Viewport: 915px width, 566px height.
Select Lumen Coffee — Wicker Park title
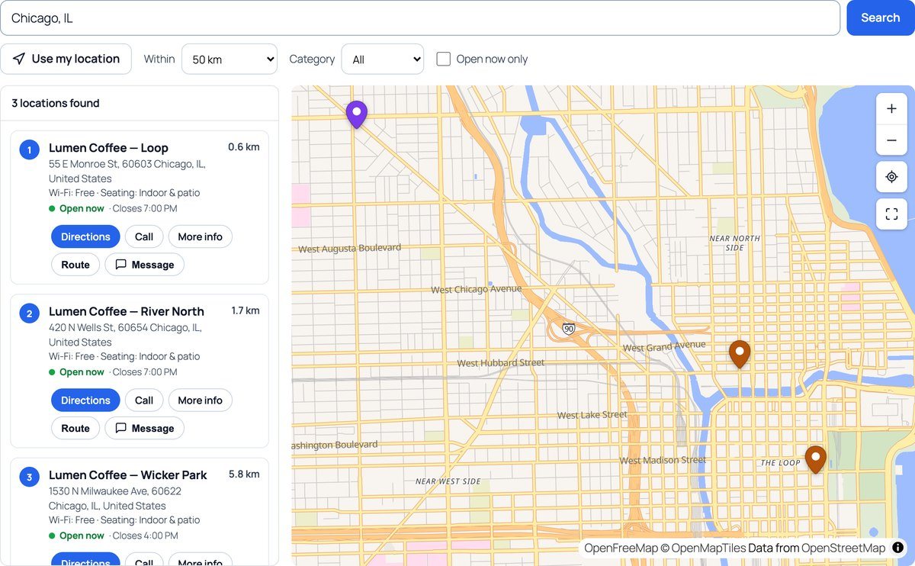click(x=128, y=475)
